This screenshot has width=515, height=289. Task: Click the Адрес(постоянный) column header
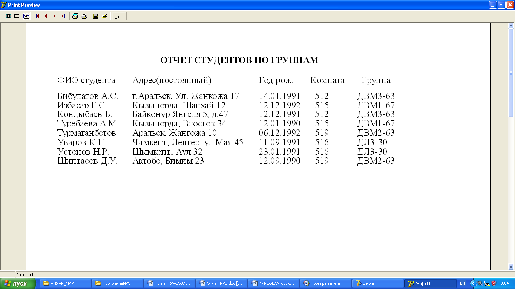click(172, 81)
